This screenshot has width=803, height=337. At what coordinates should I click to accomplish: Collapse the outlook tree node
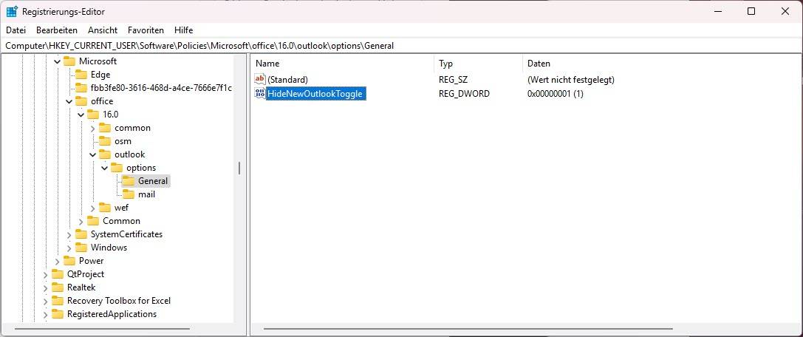coord(93,154)
